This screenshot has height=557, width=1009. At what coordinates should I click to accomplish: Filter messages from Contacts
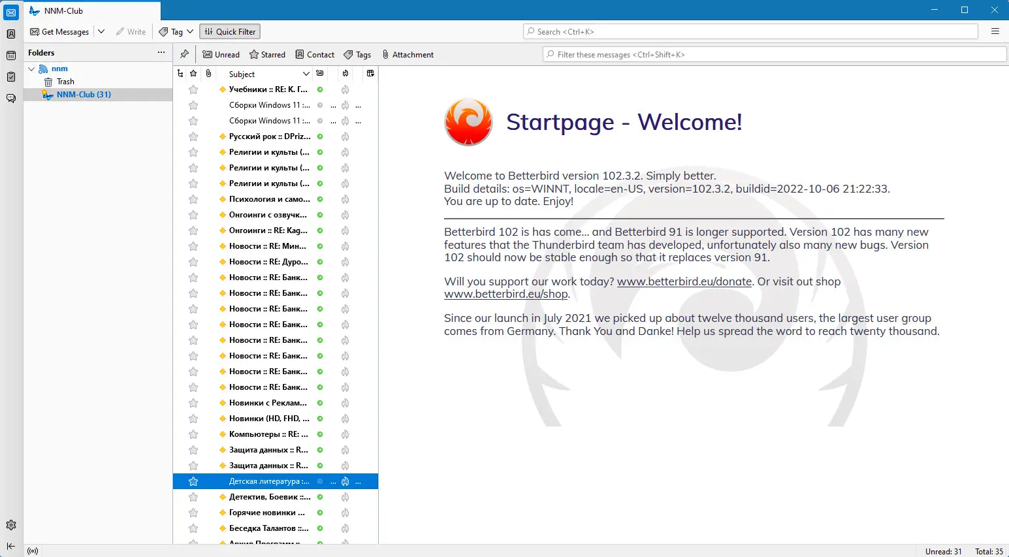point(315,55)
